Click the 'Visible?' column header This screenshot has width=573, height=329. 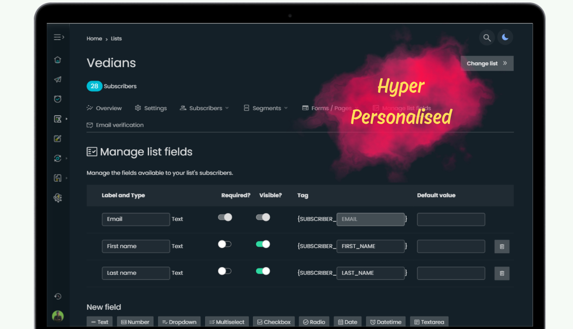[x=270, y=195]
